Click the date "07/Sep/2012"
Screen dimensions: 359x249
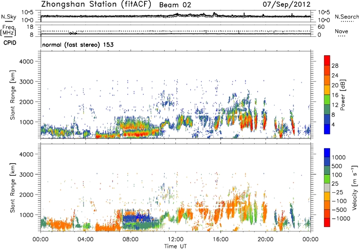[286, 4]
